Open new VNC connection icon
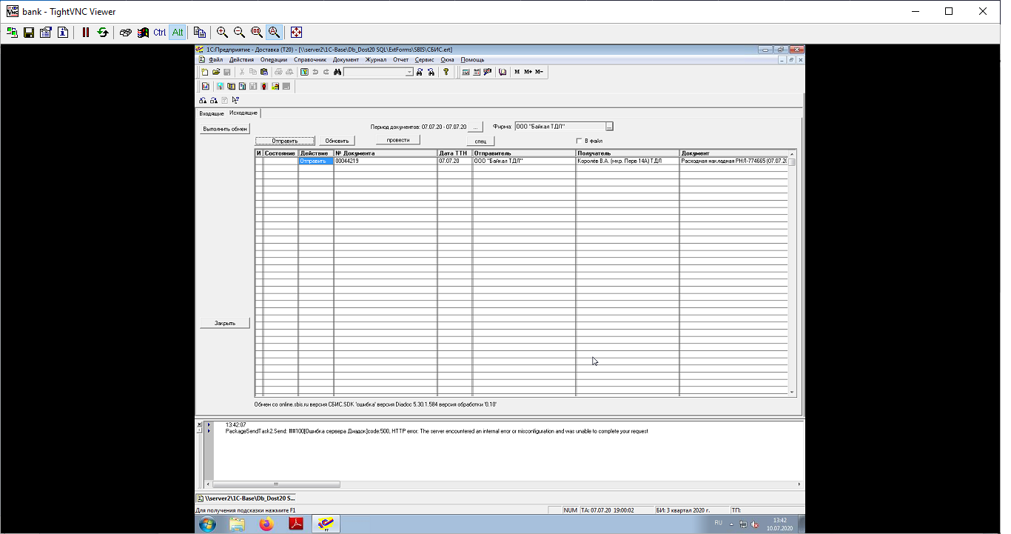 (12, 33)
